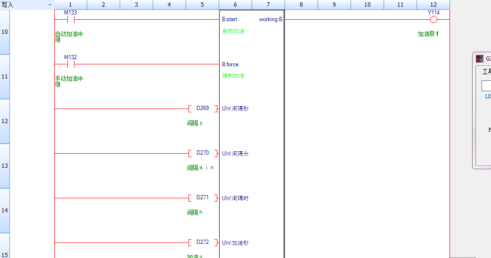
Task: Click row 10 header
Action: [x=5, y=32]
